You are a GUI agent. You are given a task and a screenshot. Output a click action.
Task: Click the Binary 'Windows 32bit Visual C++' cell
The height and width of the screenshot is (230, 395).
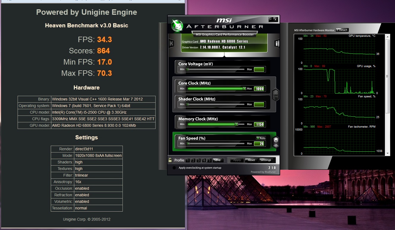[103, 99]
